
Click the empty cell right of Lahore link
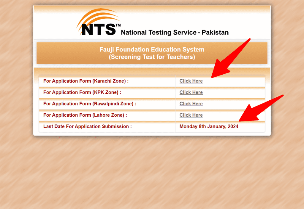234,115
